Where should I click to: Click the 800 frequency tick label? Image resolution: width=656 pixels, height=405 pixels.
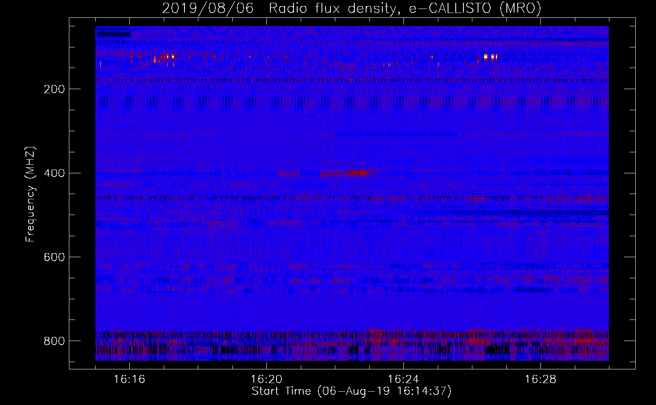click(x=54, y=341)
